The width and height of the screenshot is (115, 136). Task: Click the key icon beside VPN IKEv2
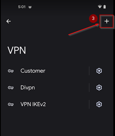pyautogui.click(x=11, y=104)
